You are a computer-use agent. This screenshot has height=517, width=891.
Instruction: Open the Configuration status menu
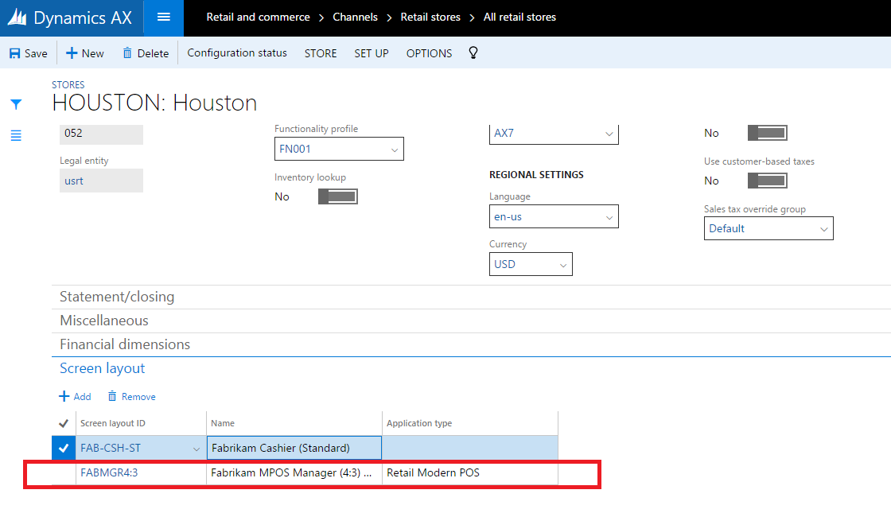click(237, 52)
